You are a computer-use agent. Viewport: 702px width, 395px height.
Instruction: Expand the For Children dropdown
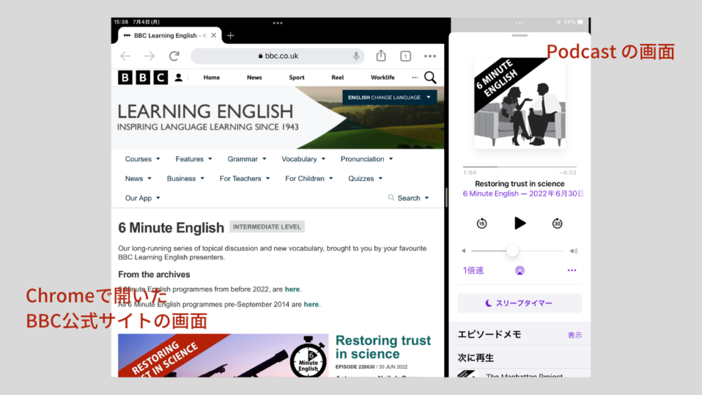309,178
